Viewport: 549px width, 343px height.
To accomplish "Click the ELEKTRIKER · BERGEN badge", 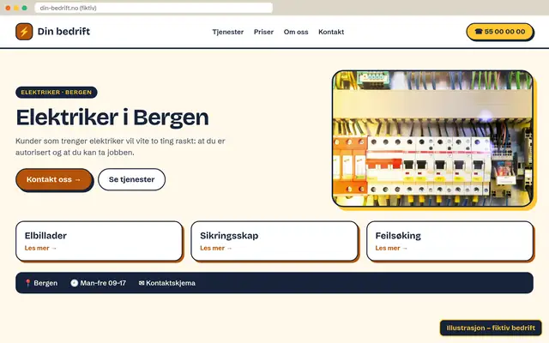I will tap(57, 93).
